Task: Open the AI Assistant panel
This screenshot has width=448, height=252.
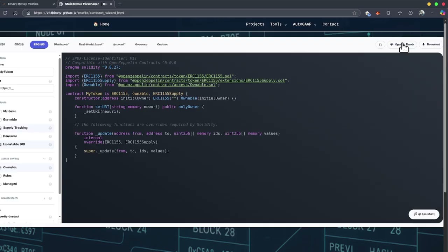Action: click(x=423, y=214)
